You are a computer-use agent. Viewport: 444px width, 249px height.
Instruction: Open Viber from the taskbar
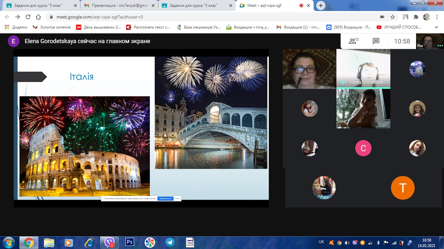coord(109,242)
